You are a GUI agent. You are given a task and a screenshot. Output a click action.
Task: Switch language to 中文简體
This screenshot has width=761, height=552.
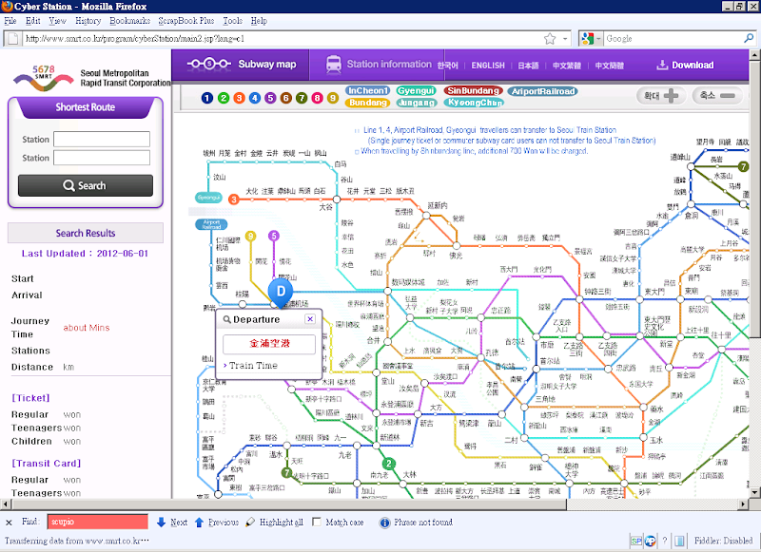[609, 66]
